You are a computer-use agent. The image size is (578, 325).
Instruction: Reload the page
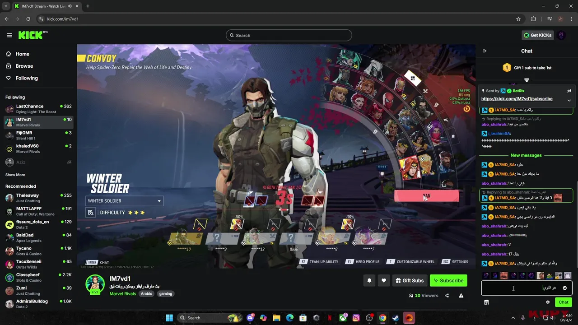pyautogui.click(x=28, y=19)
